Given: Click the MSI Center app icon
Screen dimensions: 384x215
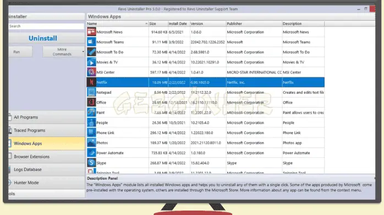Looking at the screenshot, I should tap(91, 72).
